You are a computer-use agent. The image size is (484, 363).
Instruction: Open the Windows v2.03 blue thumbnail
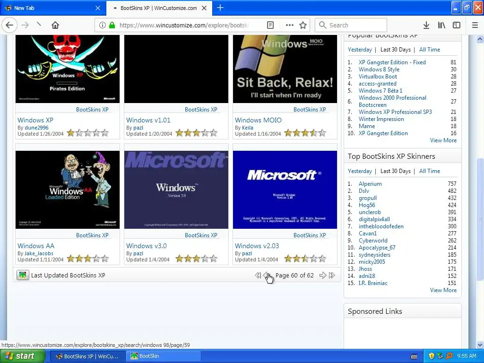(285, 190)
